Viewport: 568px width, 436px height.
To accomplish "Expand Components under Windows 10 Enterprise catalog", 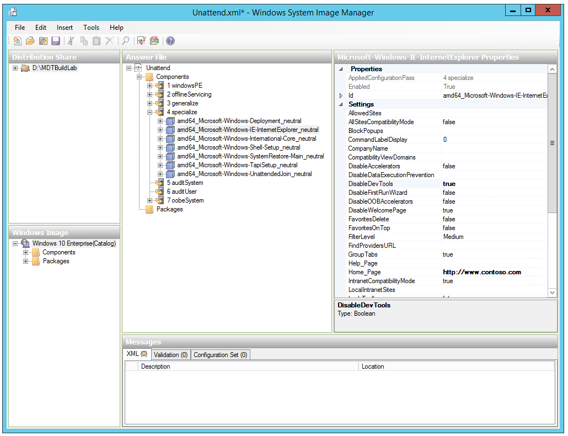I will tap(26, 252).
